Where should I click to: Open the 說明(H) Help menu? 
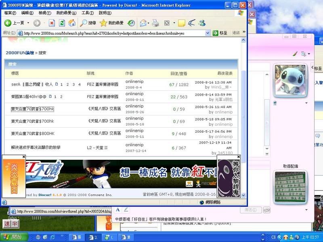[105, 13]
